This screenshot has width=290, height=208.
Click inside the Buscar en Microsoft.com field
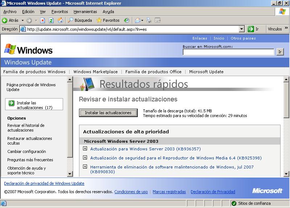click(x=228, y=52)
